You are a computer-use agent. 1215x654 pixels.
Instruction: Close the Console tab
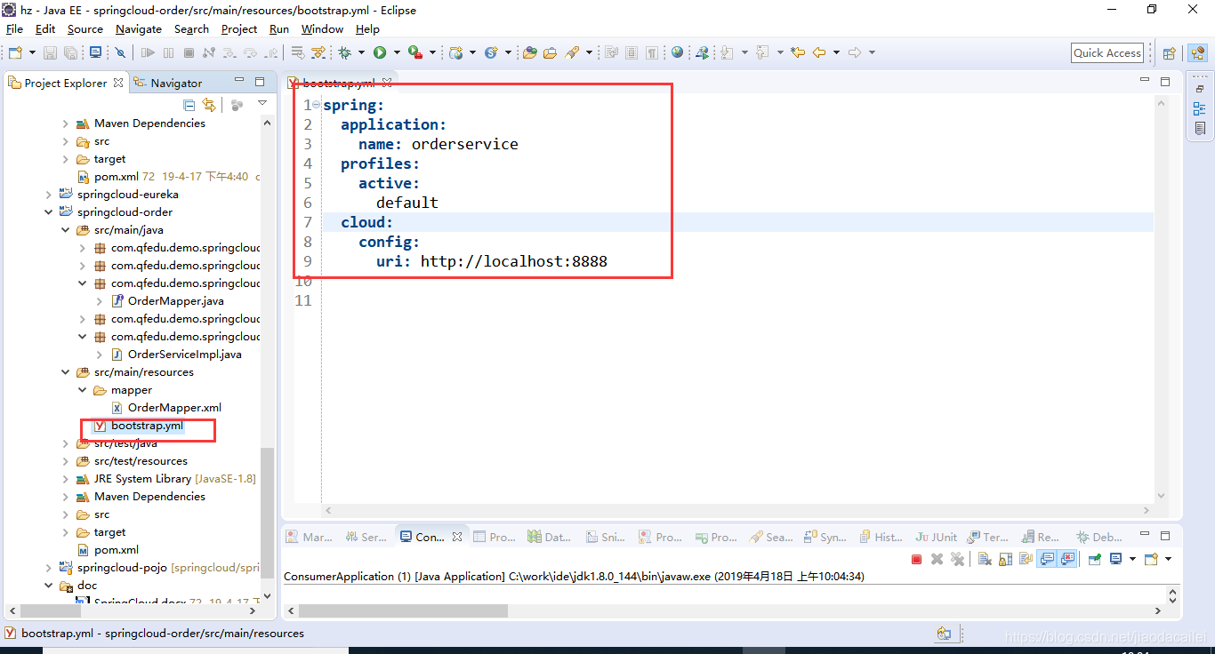(457, 537)
